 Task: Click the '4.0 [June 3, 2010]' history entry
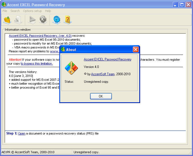(x=21, y=76)
